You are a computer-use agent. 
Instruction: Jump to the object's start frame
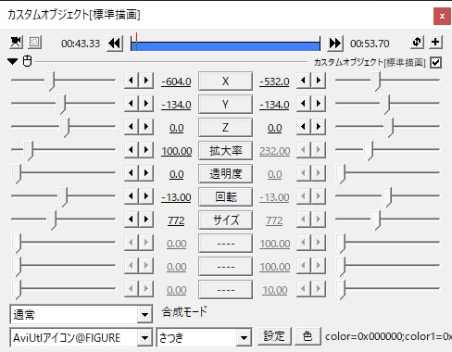[x=115, y=44]
